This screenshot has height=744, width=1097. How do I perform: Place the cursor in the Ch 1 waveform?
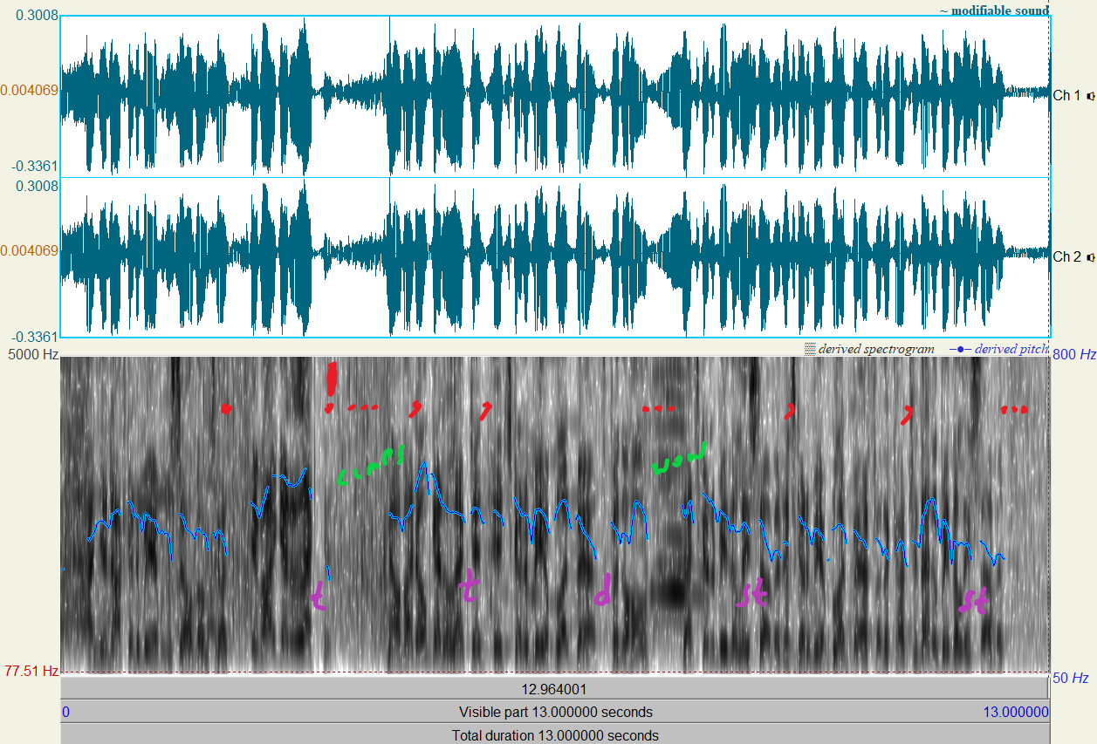[555, 96]
